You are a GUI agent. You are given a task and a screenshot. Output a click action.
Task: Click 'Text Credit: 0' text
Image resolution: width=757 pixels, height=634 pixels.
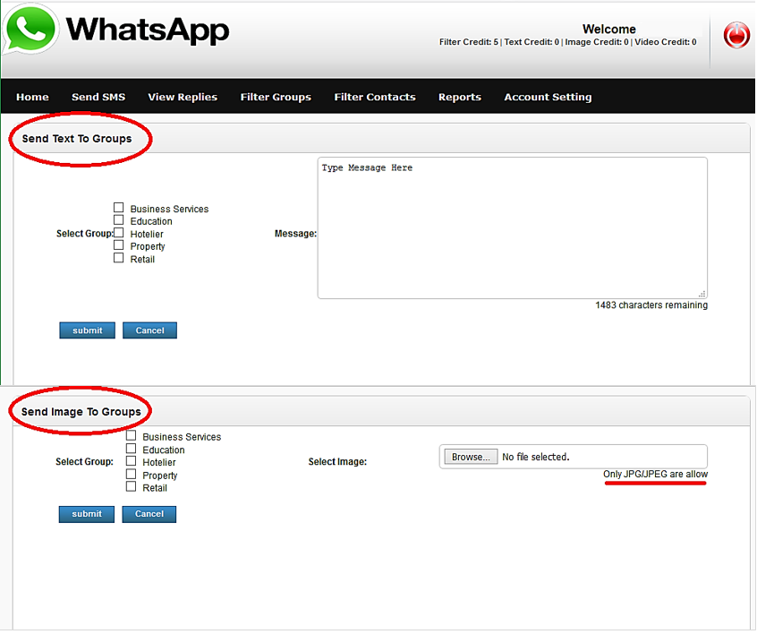pyautogui.click(x=532, y=42)
